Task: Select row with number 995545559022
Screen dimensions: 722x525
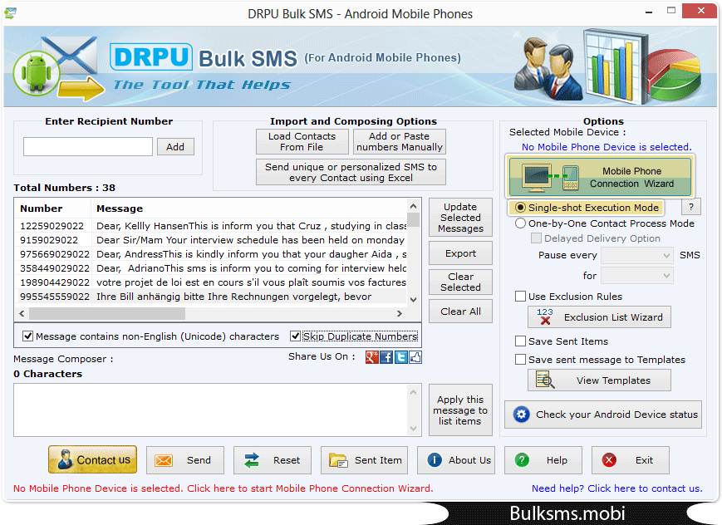Action: pyautogui.click(x=211, y=297)
